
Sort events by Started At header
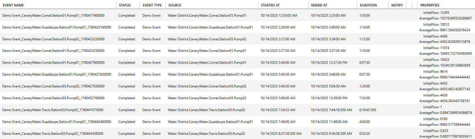click(270, 5)
